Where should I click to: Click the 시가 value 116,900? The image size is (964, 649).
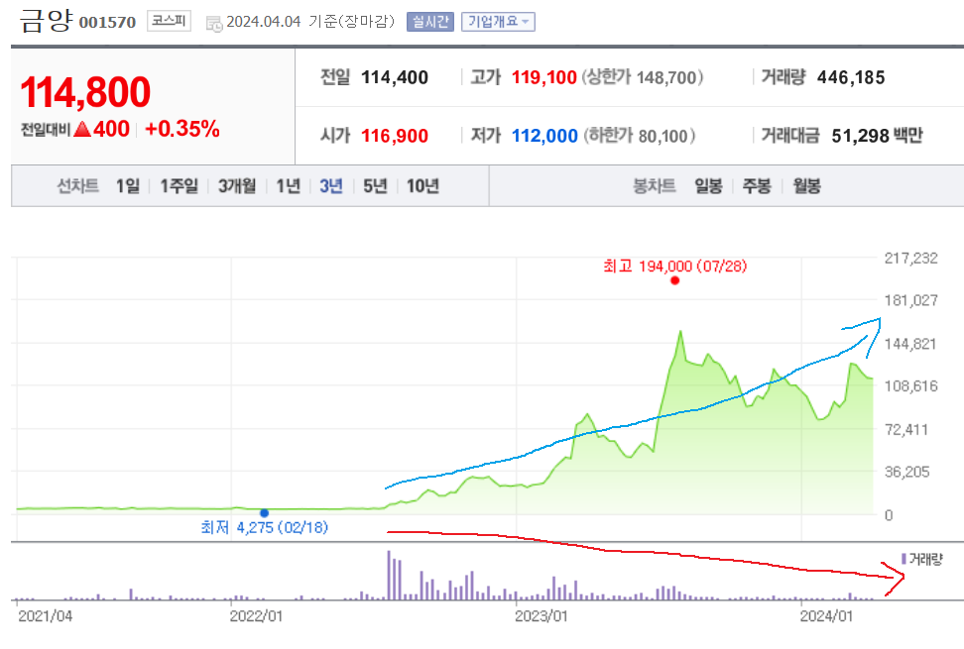click(x=395, y=136)
